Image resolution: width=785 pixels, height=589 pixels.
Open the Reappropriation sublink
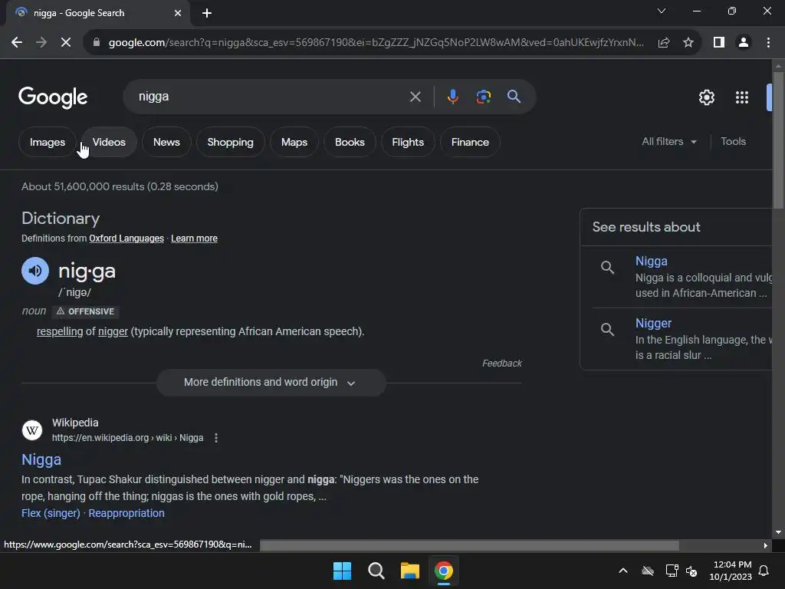pyautogui.click(x=126, y=513)
